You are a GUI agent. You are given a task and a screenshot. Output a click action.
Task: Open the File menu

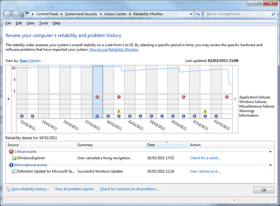click(x=8, y=23)
